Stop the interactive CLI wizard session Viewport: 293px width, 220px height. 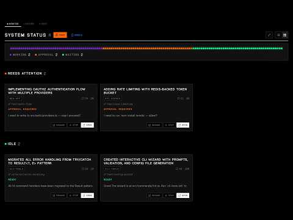click(x=169, y=196)
